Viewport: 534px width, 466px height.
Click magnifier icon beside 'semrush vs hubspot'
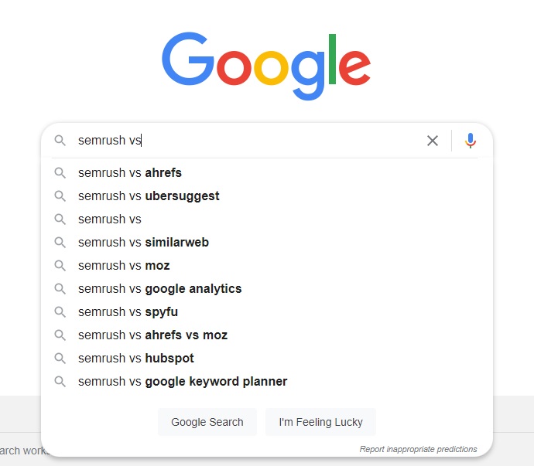pyautogui.click(x=60, y=358)
